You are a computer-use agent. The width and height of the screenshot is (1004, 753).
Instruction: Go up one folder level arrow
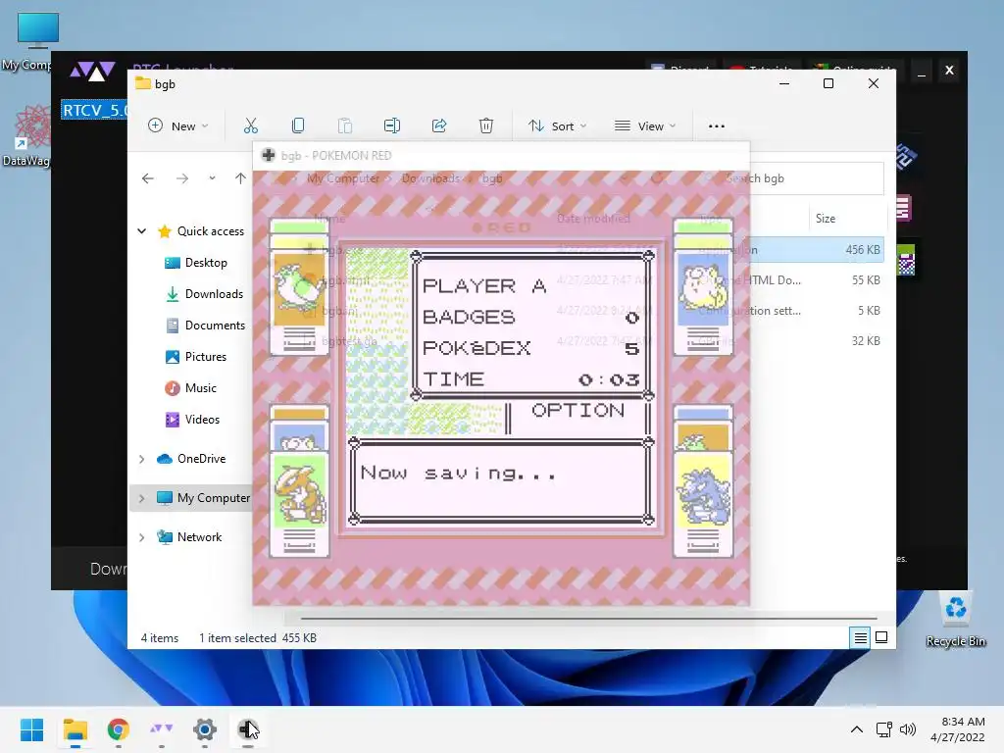pos(240,178)
